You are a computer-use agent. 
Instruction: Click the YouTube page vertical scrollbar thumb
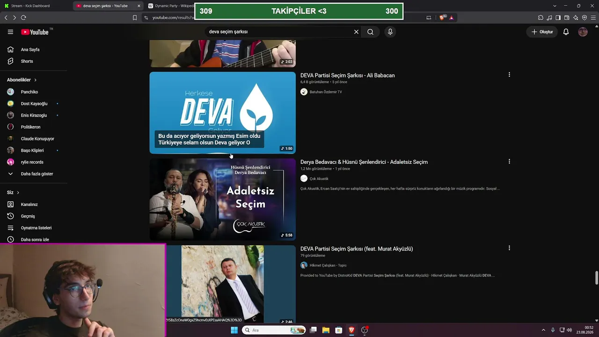tap(597, 277)
